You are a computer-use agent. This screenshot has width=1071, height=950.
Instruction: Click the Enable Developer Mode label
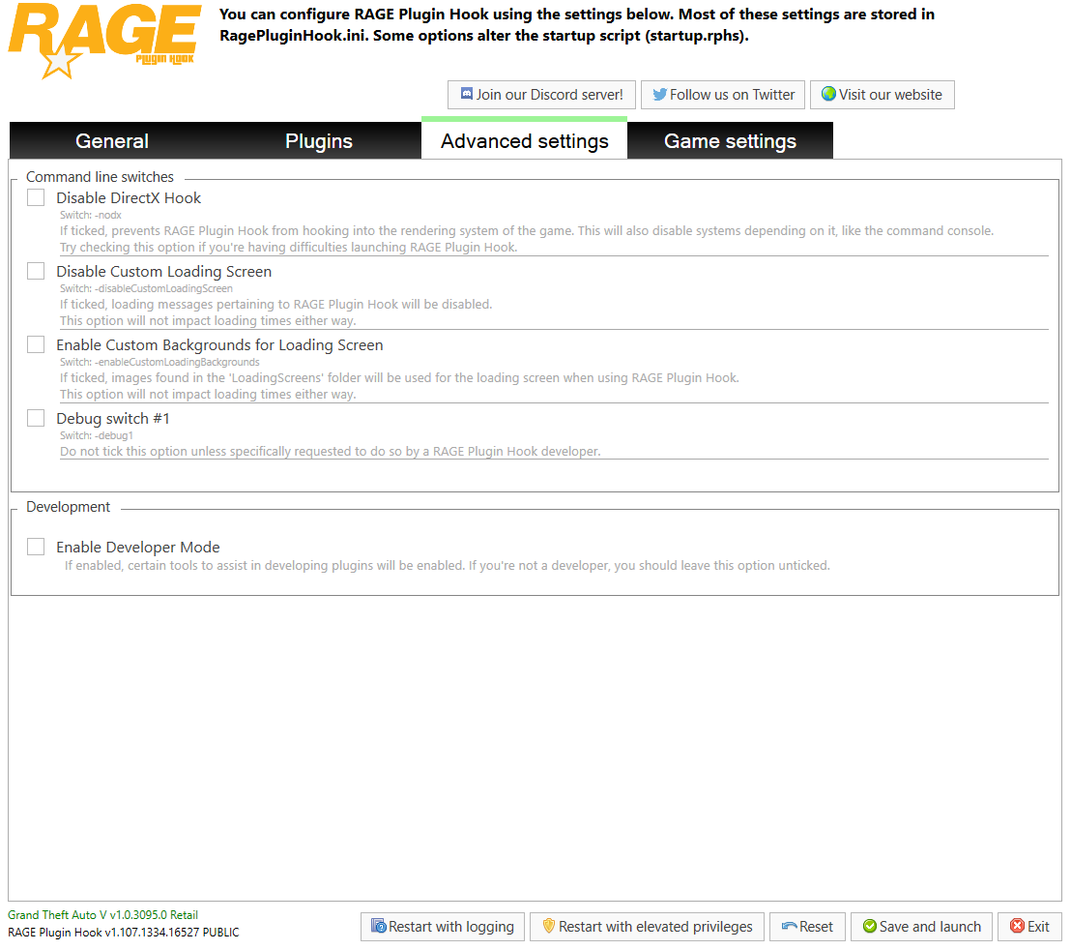[x=138, y=547]
